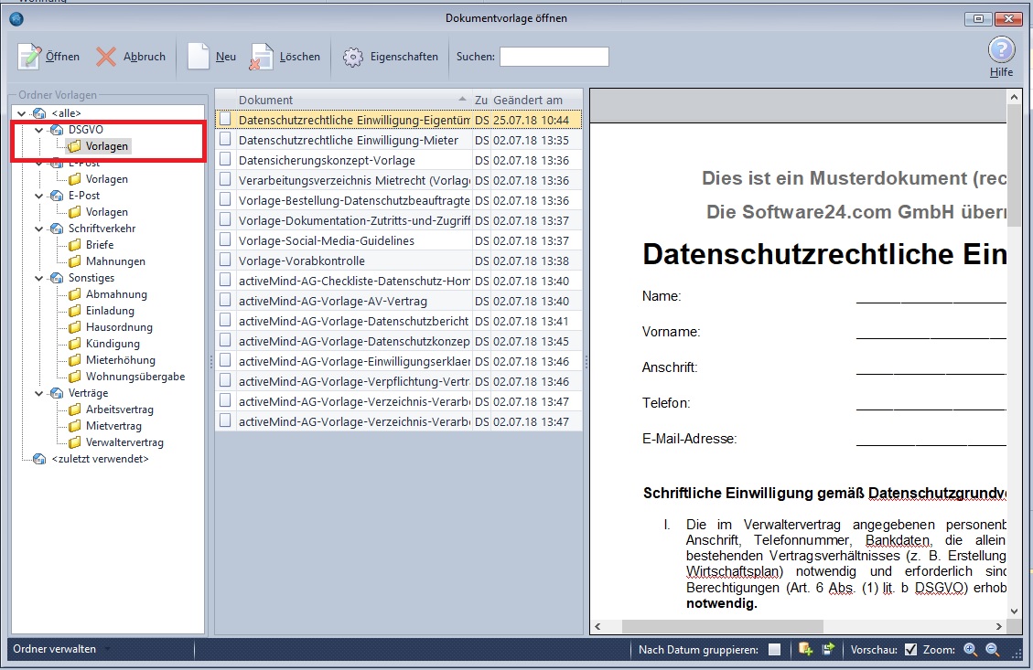Viewport: 1033px width, 670px height.
Task: Zoom in on the preview
Action: coord(971,650)
